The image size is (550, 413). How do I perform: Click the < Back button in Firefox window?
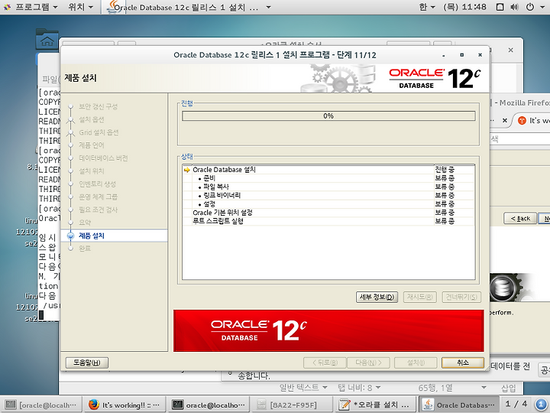[x=520, y=219]
